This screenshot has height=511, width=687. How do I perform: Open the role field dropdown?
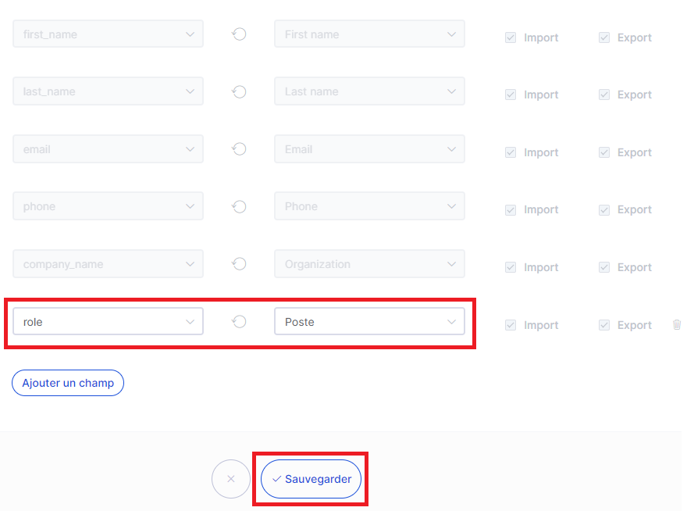pyautogui.click(x=109, y=321)
